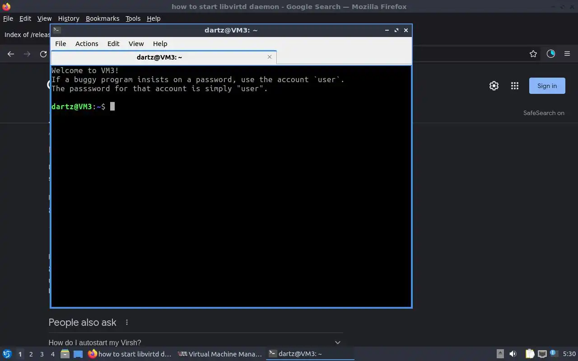This screenshot has height=361, width=578.
Task: Open the network status tray icon
Action: coord(542,354)
